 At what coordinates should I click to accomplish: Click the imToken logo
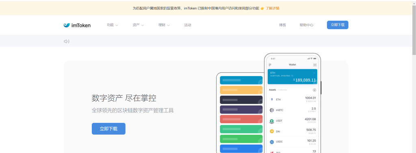[77, 25]
